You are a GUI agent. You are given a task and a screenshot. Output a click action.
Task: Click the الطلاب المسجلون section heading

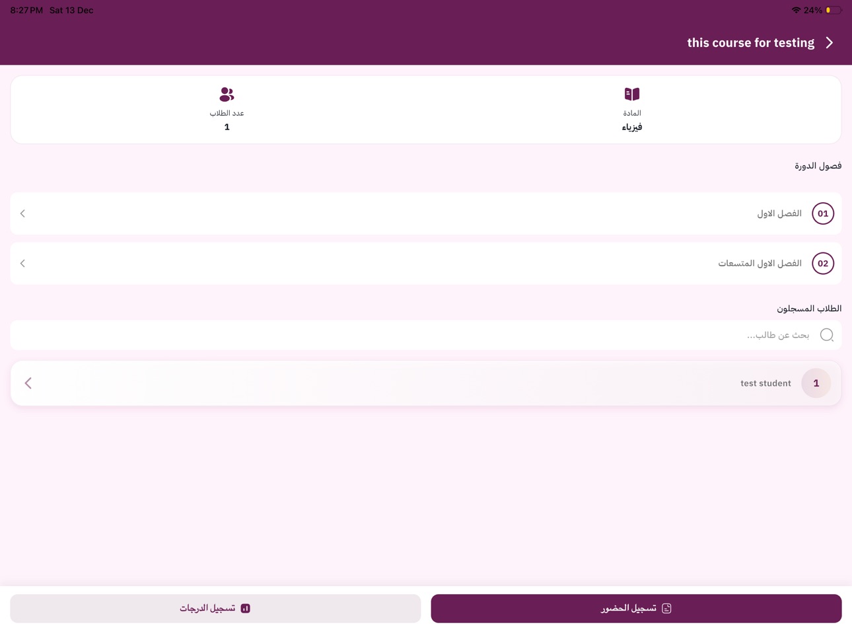coord(809,309)
